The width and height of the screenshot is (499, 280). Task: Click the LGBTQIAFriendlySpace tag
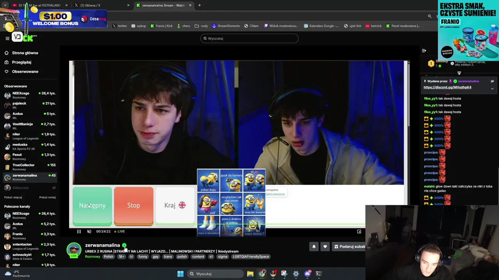click(251, 257)
